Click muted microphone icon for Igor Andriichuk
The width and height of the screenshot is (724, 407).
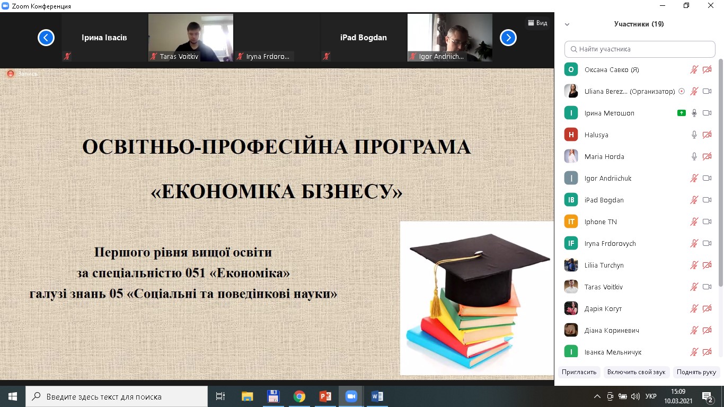point(694,178)
